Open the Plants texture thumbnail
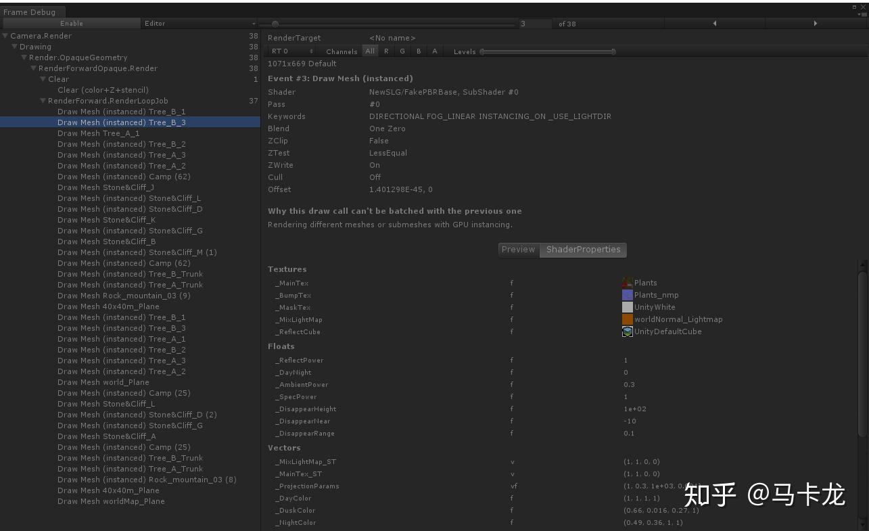The width and height of the screenshot is (869, 531). [x=628, y=283]
